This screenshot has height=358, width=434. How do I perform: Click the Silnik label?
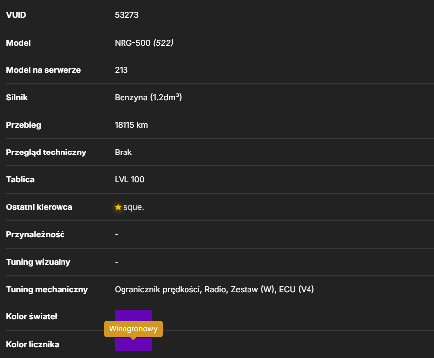coord(17,97)
